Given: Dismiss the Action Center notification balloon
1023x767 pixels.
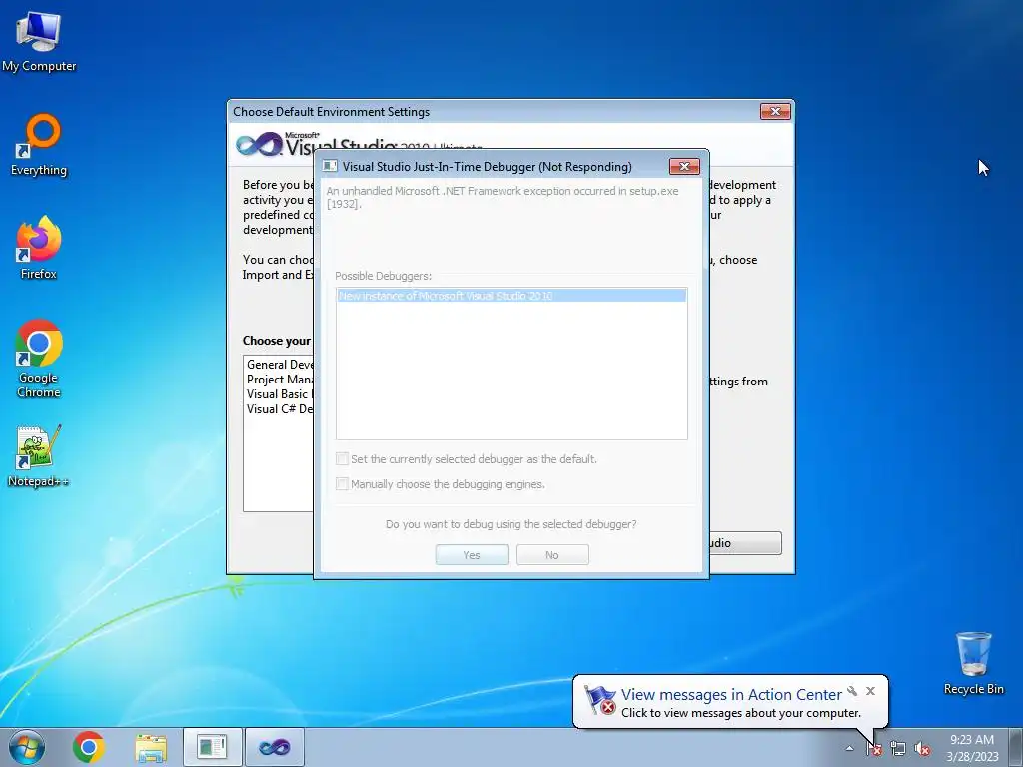Looking at the screenshot, I should 870,691.
